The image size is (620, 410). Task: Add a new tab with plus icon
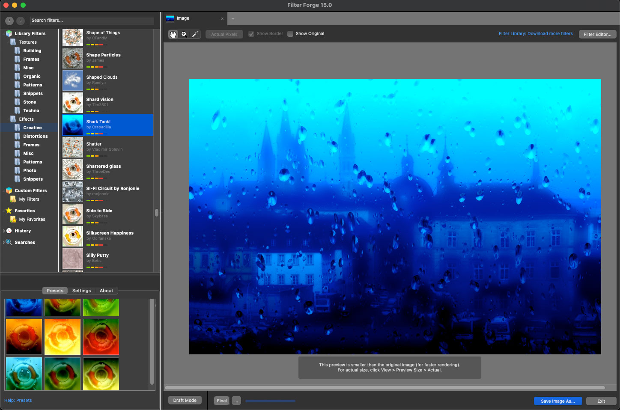click(233, 18)
